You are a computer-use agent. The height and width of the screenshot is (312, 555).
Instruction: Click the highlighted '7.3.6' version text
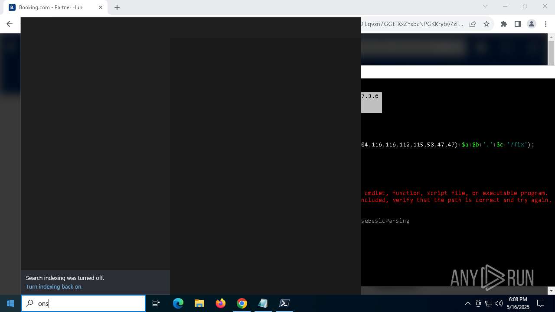(x=369, y=96)
